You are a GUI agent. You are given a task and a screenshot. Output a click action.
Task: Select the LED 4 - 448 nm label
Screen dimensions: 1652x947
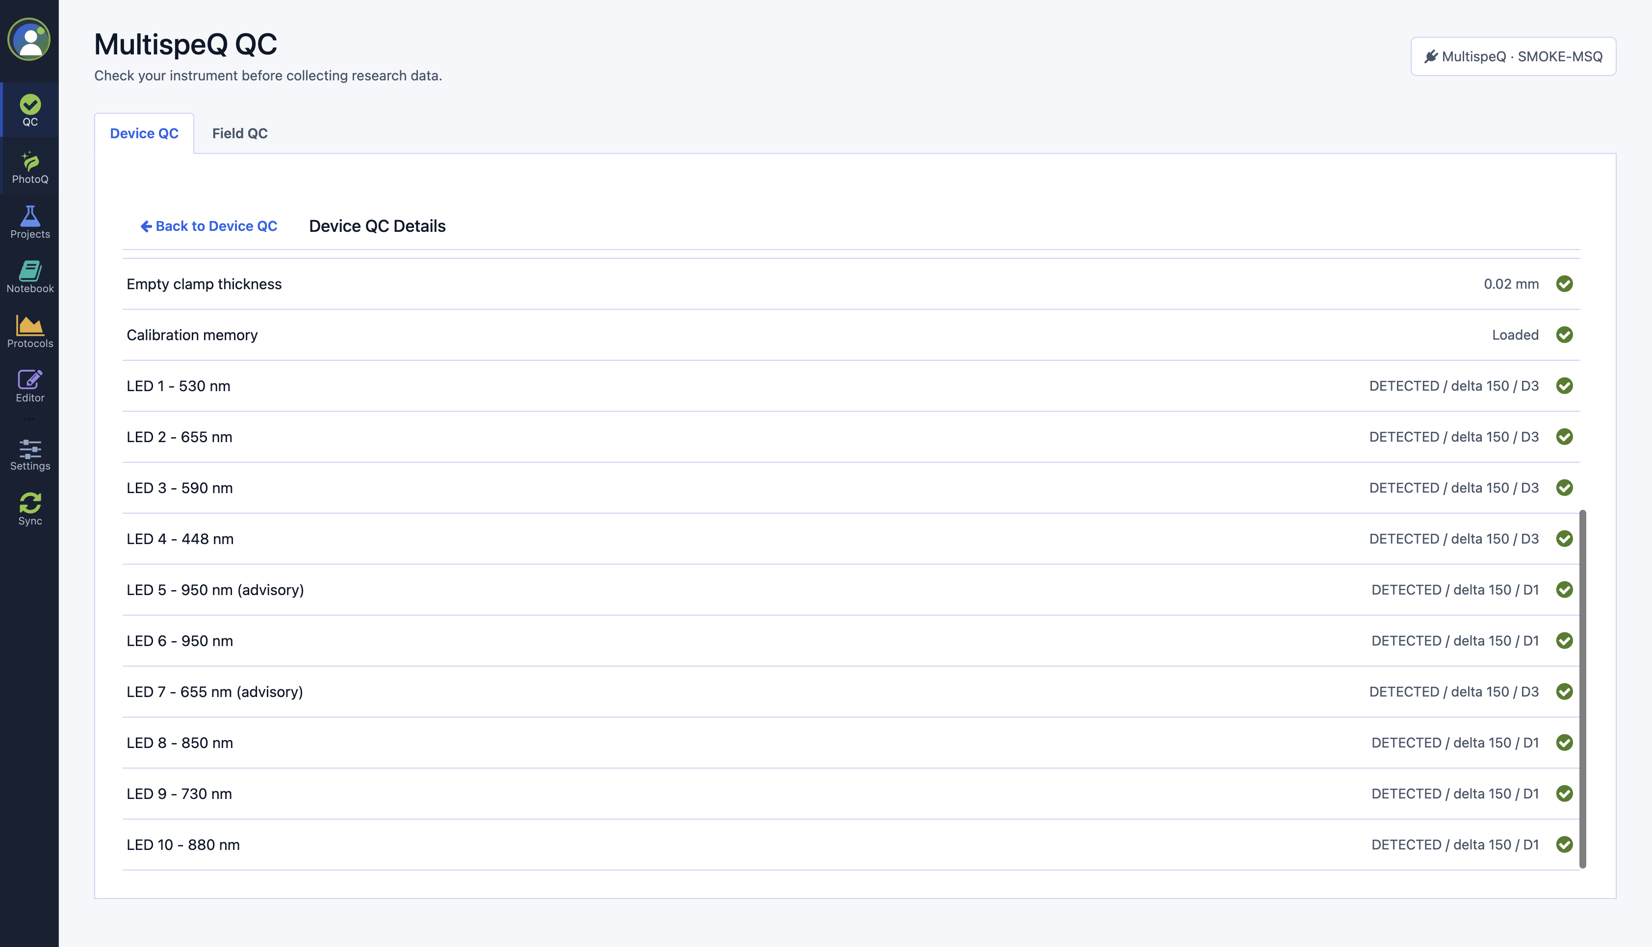[x=180, y=539]
